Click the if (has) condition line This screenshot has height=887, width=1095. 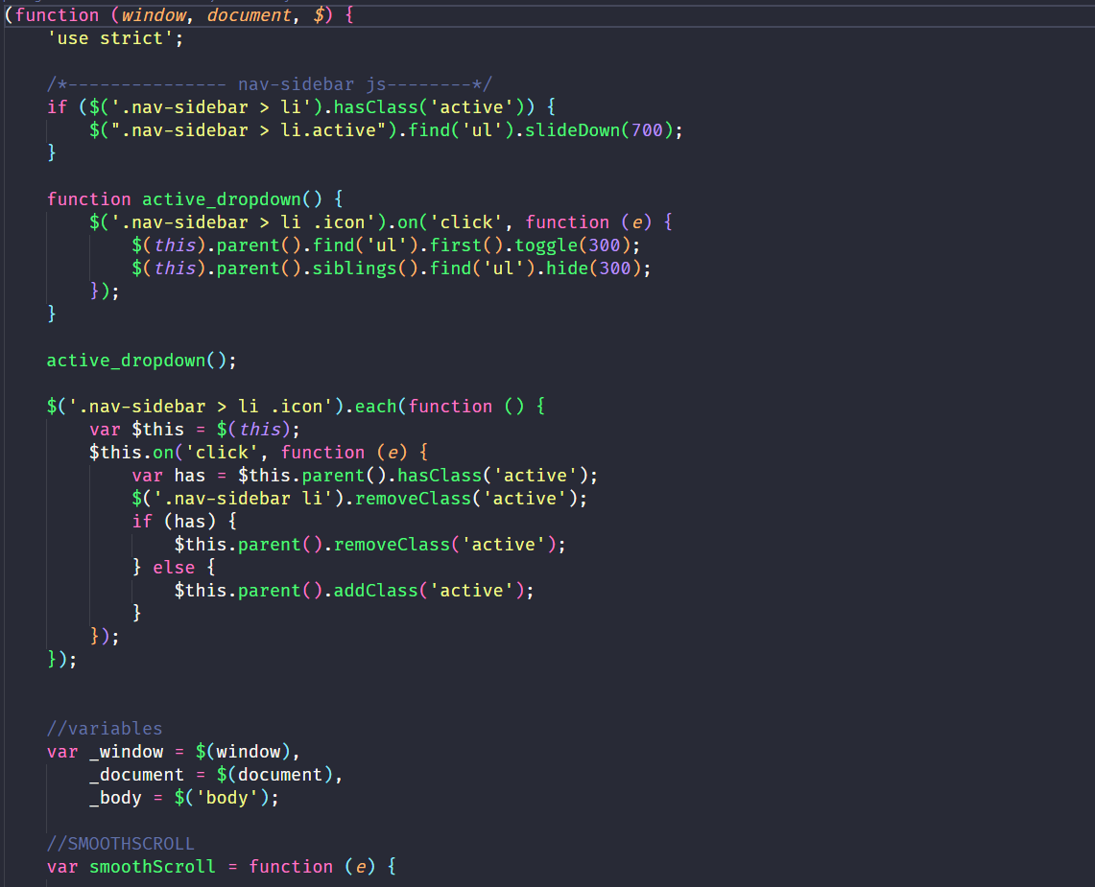(x=184, y=522)
